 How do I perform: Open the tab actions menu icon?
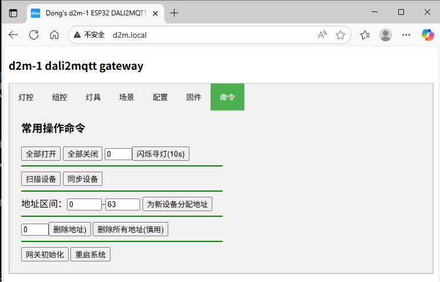[x=13, y=13]
